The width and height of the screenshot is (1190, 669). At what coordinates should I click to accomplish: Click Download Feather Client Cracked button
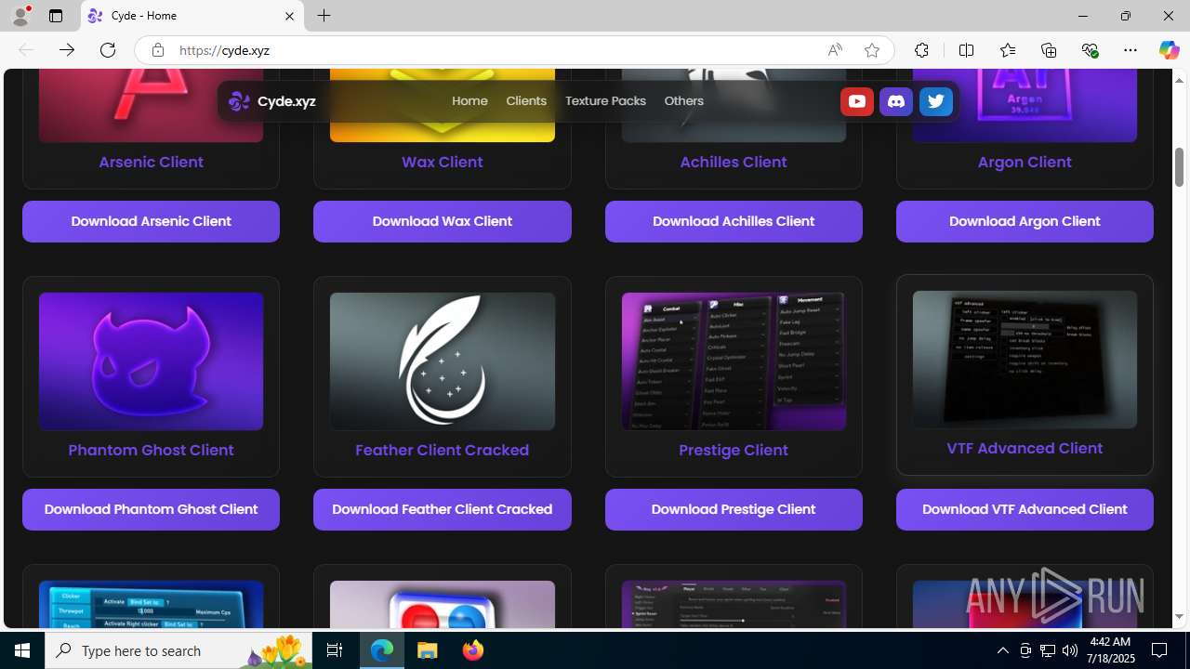pos(443,509)
